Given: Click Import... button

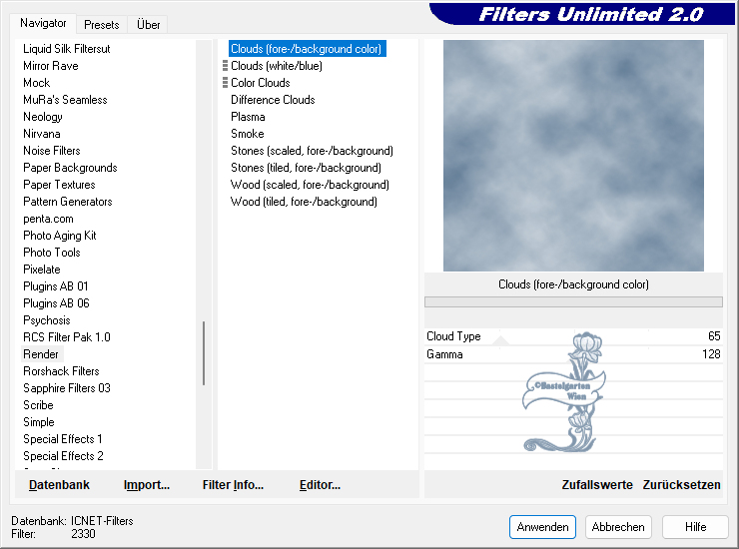Looking at the screenshot, I should 147,485.
